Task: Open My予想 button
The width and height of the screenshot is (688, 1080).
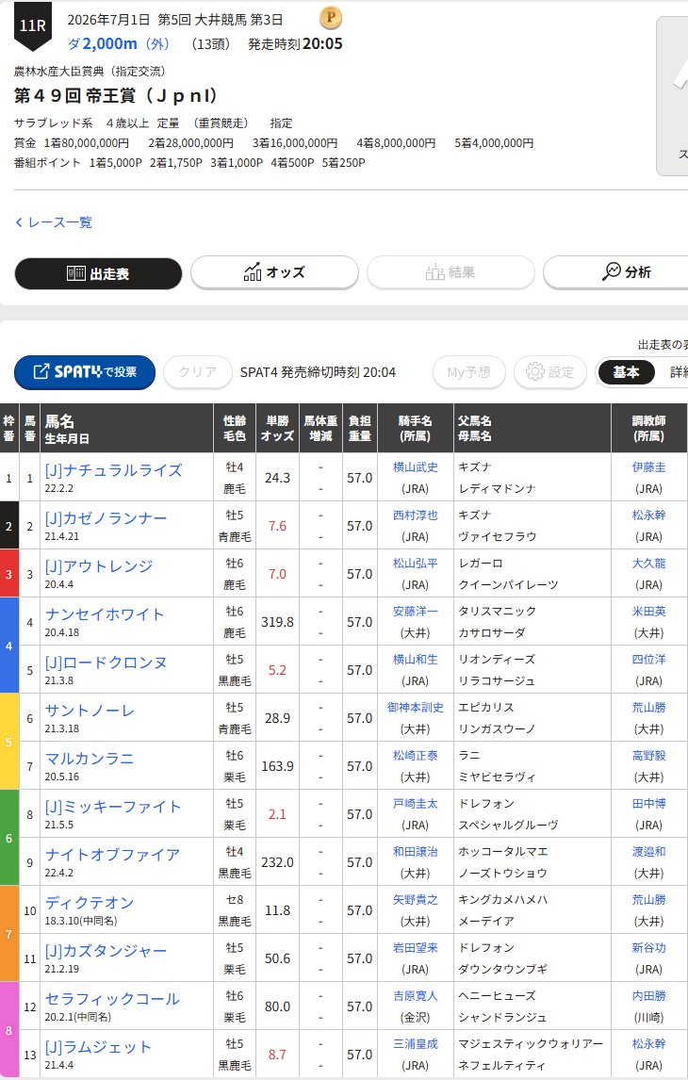Action: (469, 372)
